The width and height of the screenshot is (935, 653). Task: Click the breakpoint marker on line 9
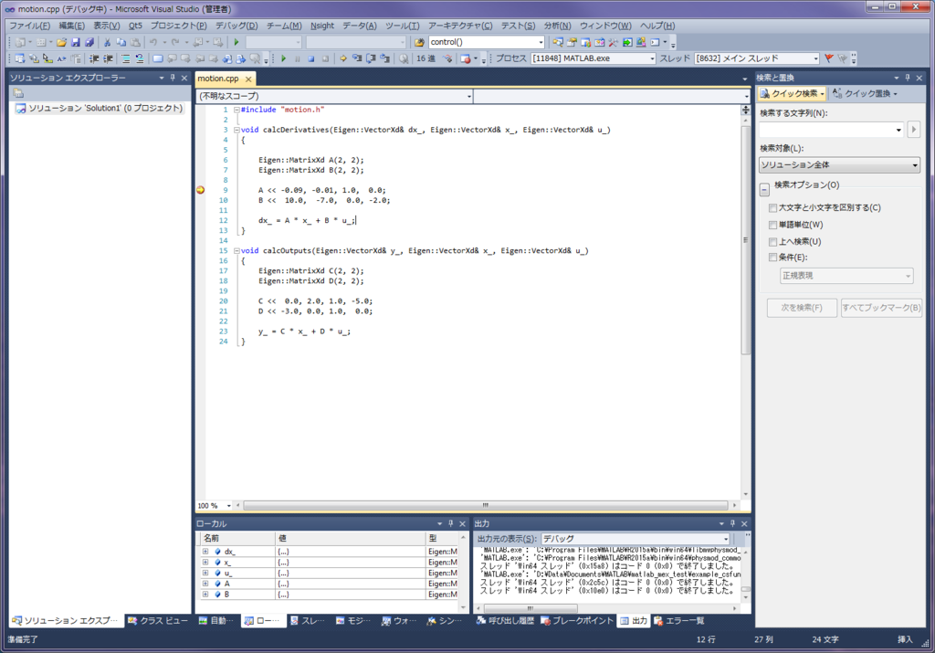point(200,190)
